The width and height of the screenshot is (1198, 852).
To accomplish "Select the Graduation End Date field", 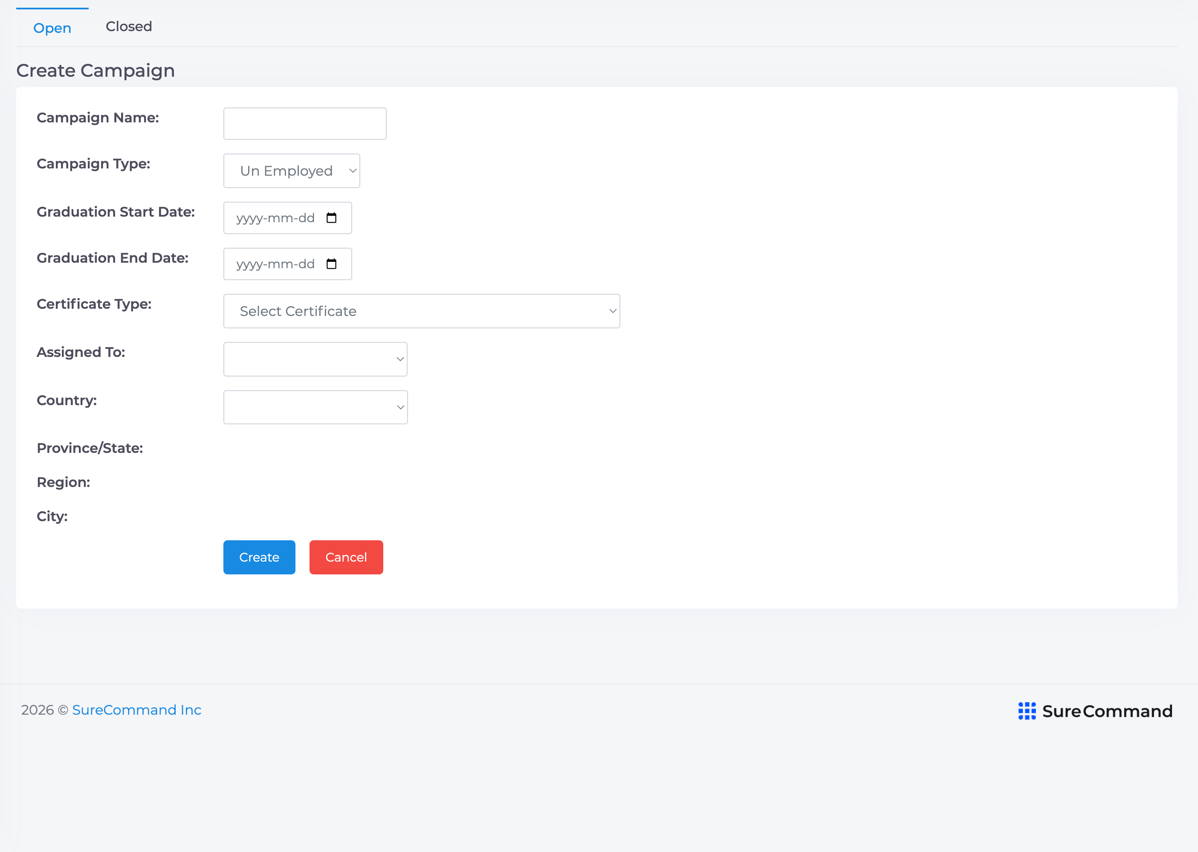I will pyautogui.click(x=287, y=264).
